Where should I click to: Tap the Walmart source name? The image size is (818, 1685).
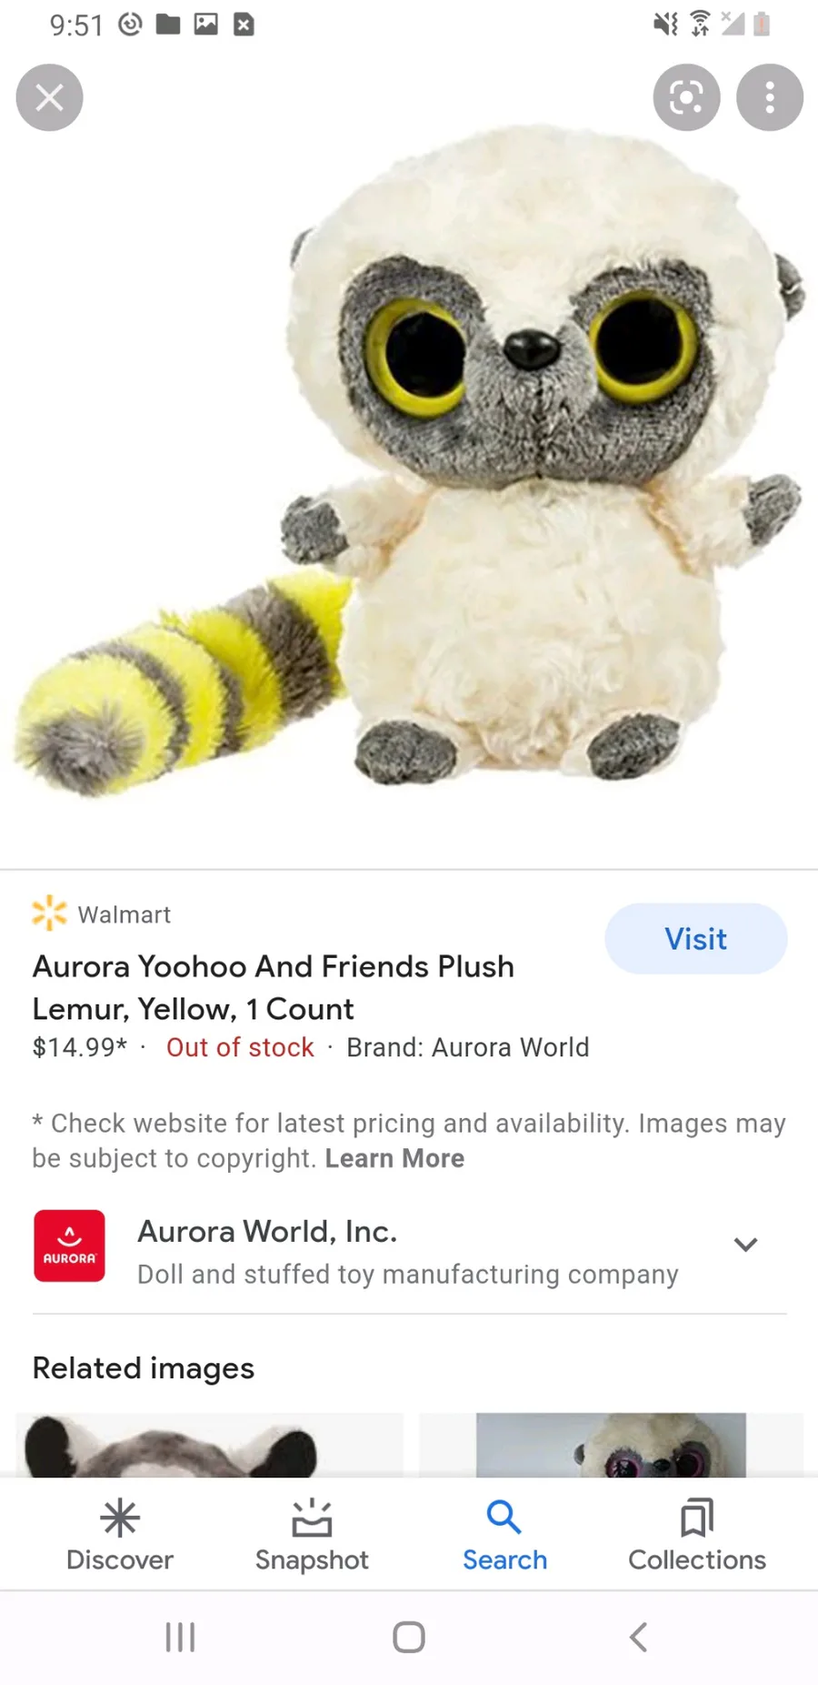click(x=125, y=914)
